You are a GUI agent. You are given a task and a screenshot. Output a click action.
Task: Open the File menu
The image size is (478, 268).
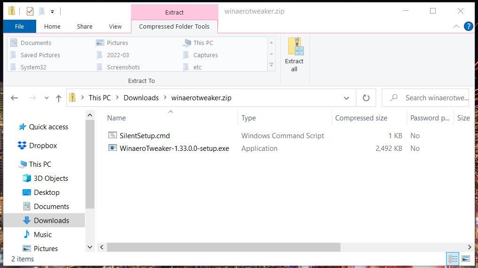pos(20,26)
